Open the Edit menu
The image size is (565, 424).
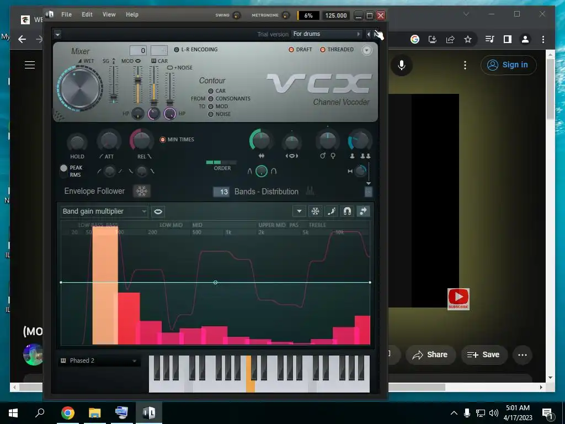(x=87, y=14)
